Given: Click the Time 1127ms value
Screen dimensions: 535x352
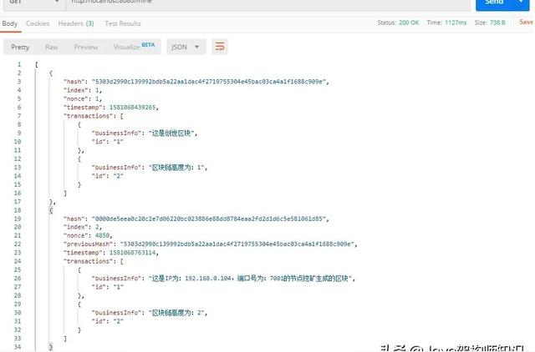Looking at the screenshot, I should [x=446, y=23].
